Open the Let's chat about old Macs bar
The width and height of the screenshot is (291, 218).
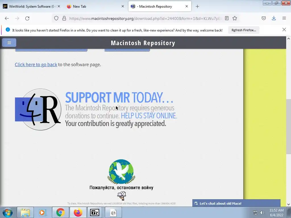coord(236,203)
